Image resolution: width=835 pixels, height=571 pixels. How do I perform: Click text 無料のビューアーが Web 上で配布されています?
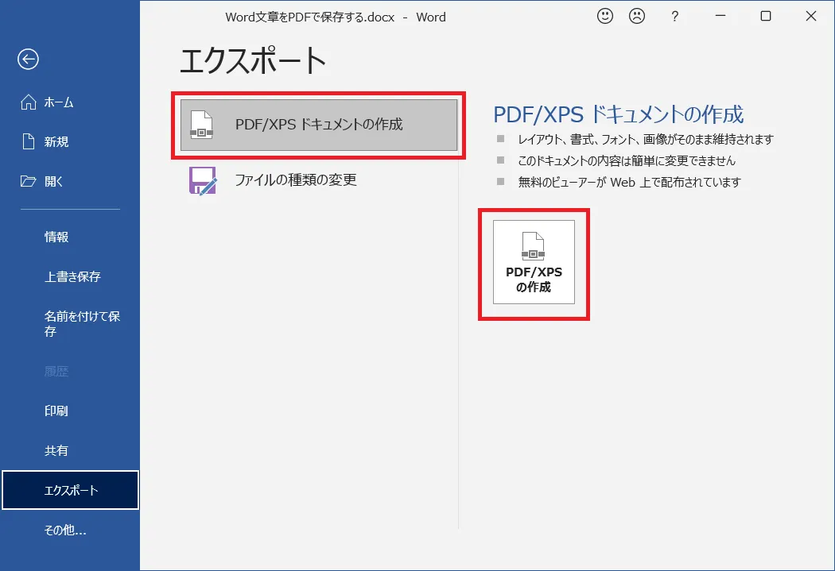pos(630,183)
